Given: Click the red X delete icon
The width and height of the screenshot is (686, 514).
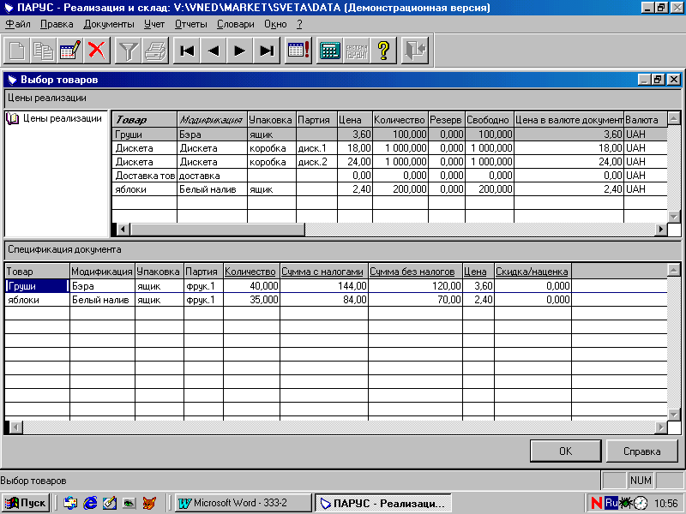Looking at the screenshot, I should (97, 51).
